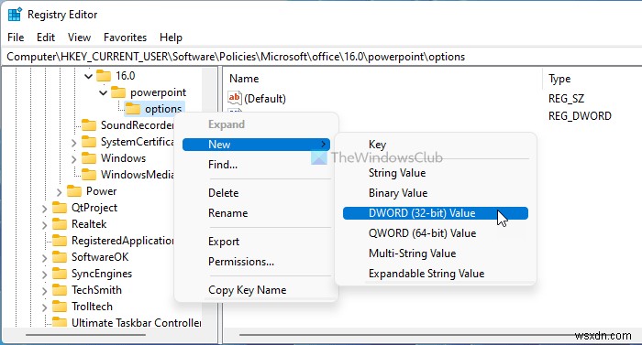
Task: Click the Windows folder icon
Action: [89, 158]
